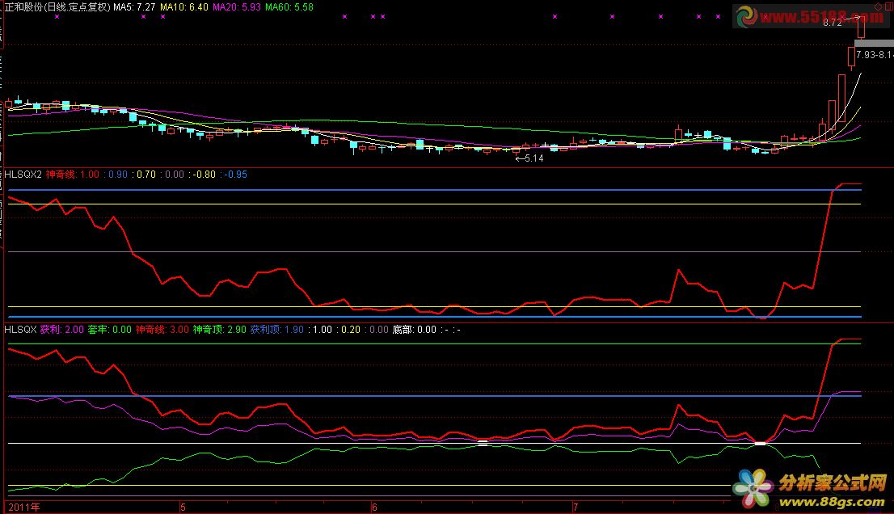
Task: Click the -0.95 value in HLSQX2 header
Action: 235,175
